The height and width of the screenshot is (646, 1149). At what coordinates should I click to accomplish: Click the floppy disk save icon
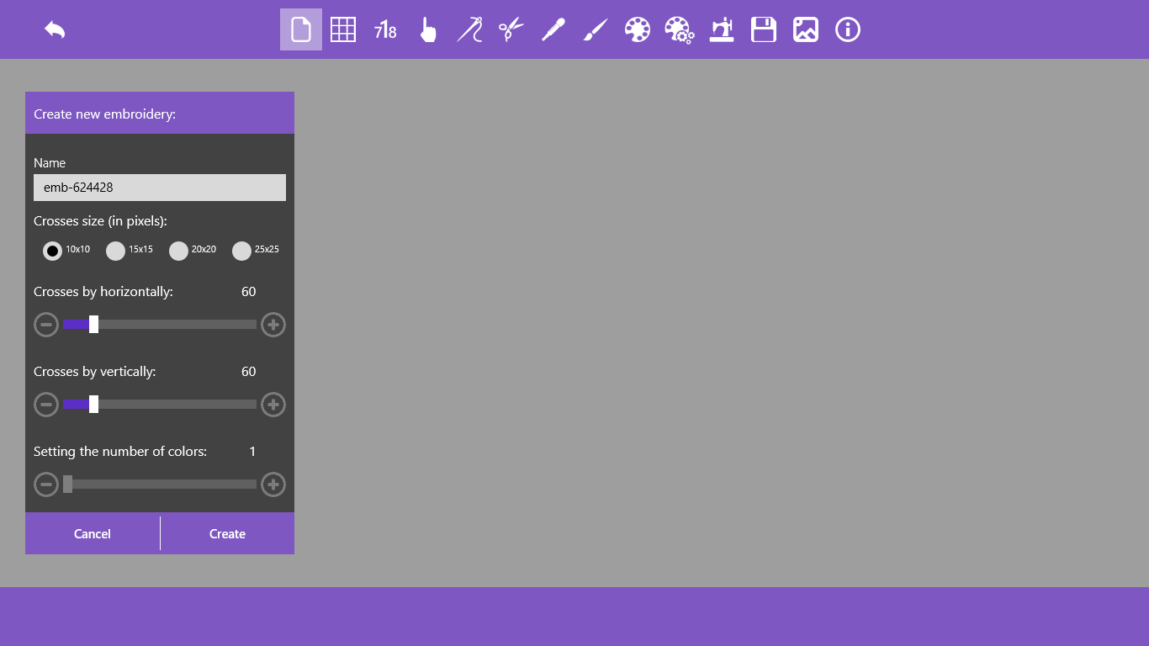coord(764,29)
